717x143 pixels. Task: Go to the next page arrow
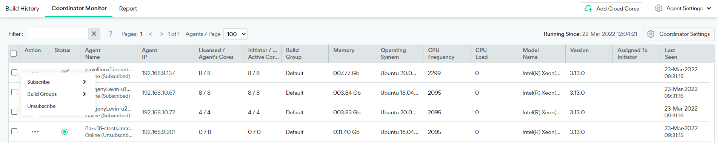162,34
